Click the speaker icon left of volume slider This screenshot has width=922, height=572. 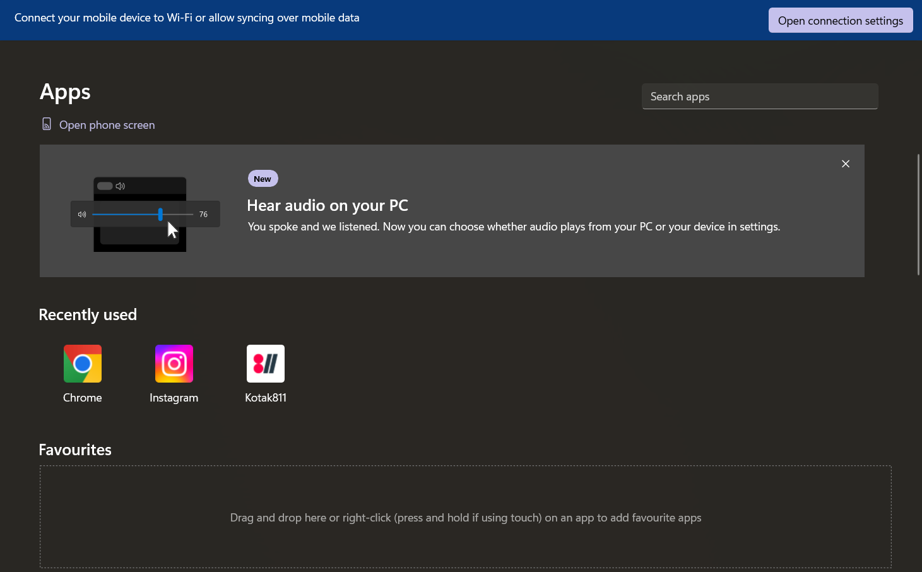click(x=82, y=215)
